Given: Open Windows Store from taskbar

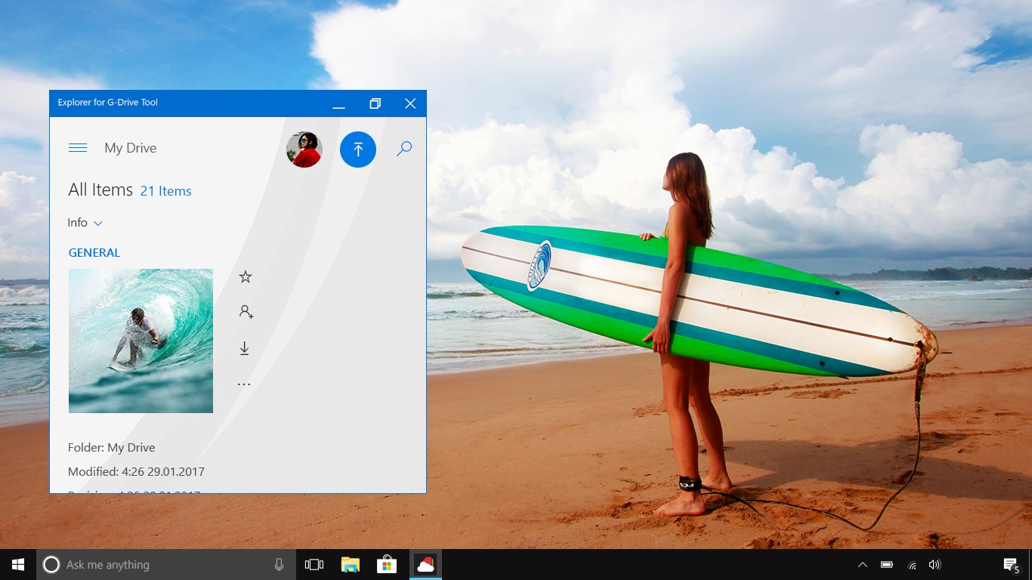Looking at the screenshot, I should pyautogui.click(x=387, y=564).
